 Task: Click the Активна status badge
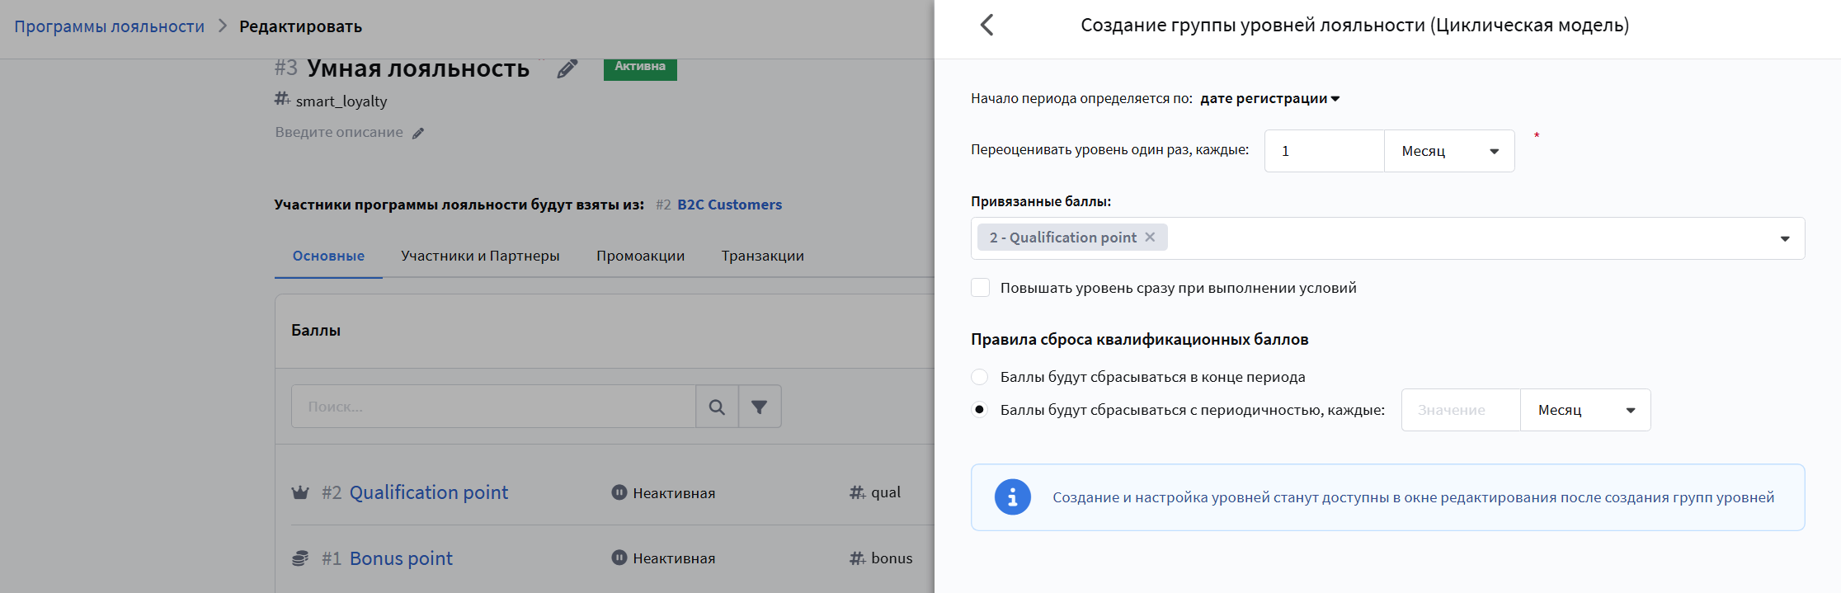point(640,68)
